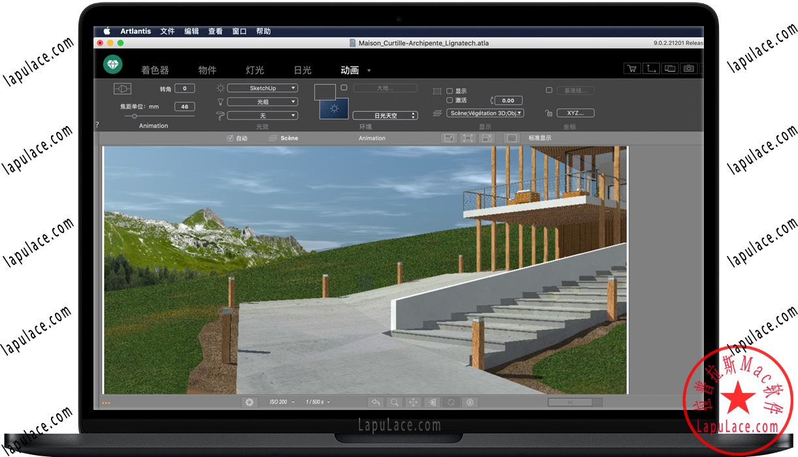Click the aperture icon in bottom toolbar

(249, 402)
